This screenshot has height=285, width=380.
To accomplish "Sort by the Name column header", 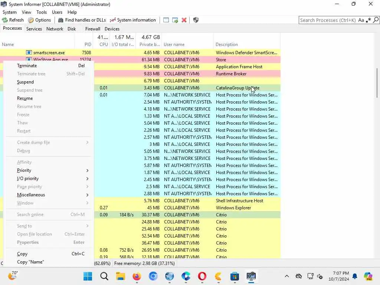I will coord(37,45).
